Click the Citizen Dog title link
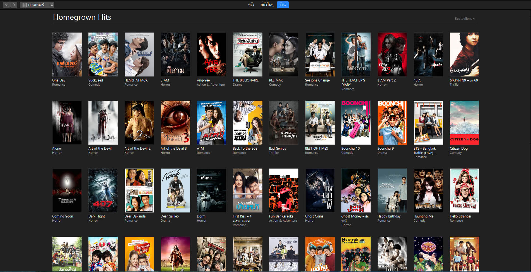Image resolution: width=531 pixels, height=272 pixels. click(458, 149)
